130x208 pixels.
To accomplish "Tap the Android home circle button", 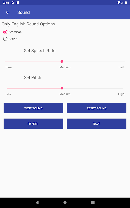I will pos(65,203).
